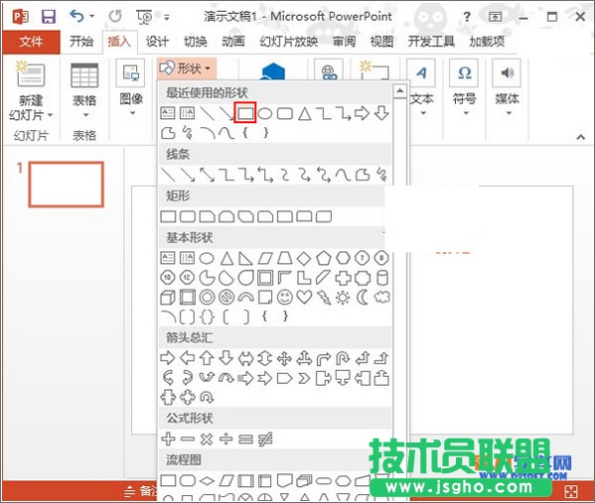This screenshot has width=595, height=503.
Task: Select the triangle in recently used shapes
Action: [304, 113]
